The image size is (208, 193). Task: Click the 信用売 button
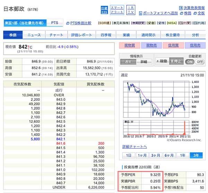tap(192, 45)
